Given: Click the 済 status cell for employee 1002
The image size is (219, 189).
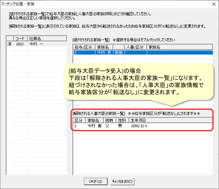Looking at the screenshot, I should click(9, 44).
